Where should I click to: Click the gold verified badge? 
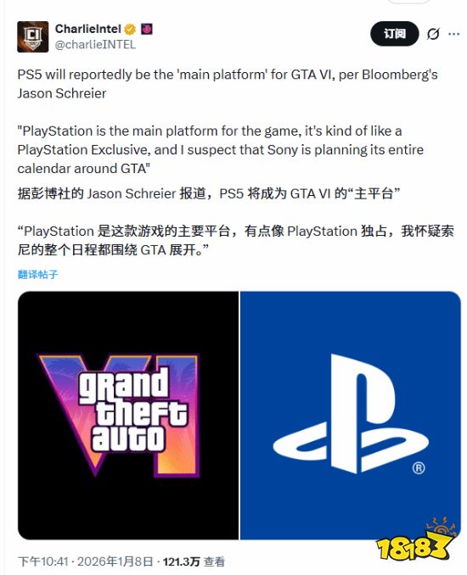click(130, 29)
